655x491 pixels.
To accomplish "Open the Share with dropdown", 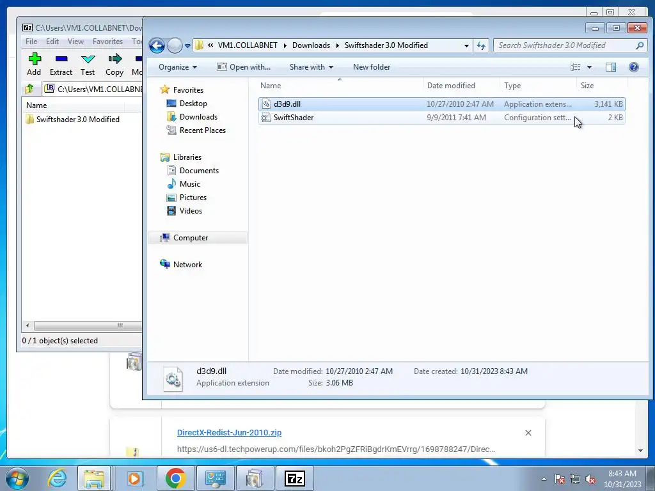I will coord(312,66).
